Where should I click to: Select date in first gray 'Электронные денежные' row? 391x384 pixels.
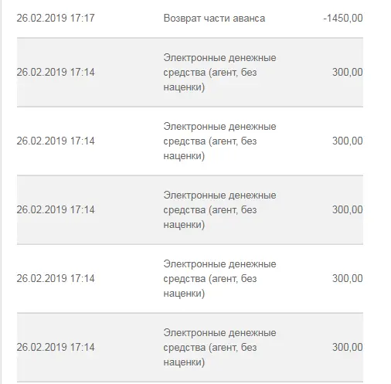[x=56, y=72]
